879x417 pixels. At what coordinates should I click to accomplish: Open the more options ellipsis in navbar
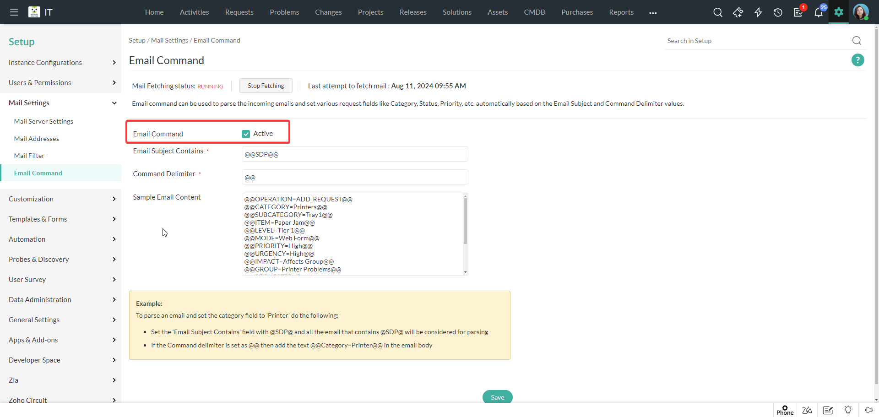[x=653, y=13]
